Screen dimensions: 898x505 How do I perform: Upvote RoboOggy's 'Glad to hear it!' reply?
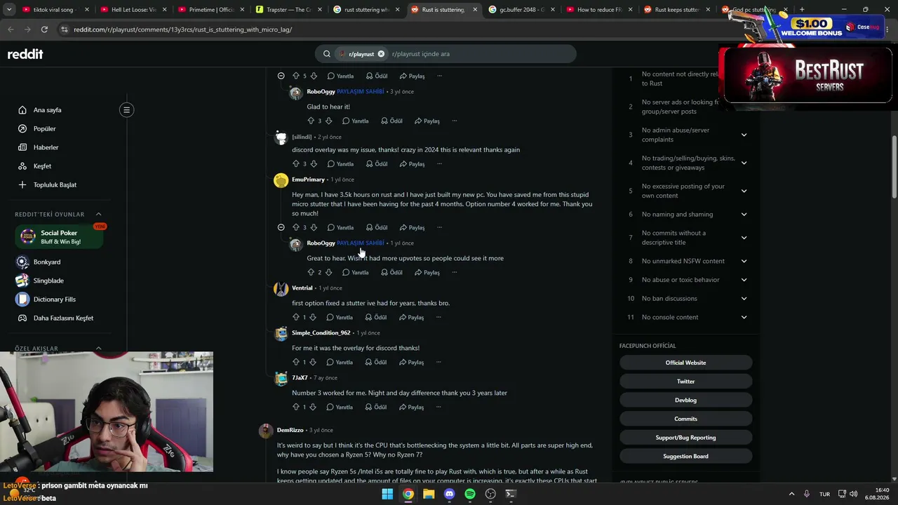coord(311,121)
